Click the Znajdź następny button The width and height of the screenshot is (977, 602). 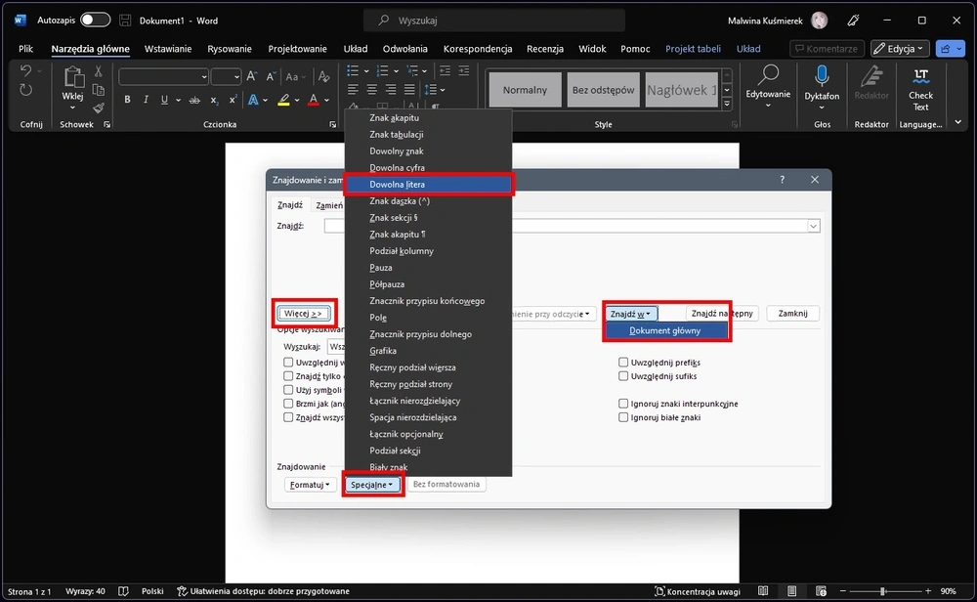[722, 314]
